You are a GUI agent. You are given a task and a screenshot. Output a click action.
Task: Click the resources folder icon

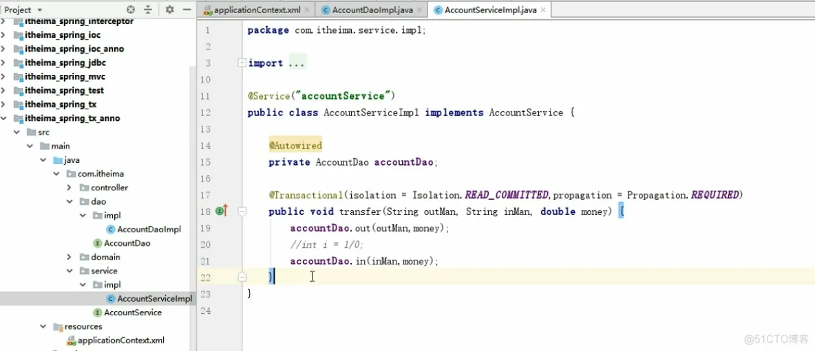coord(58,326)
